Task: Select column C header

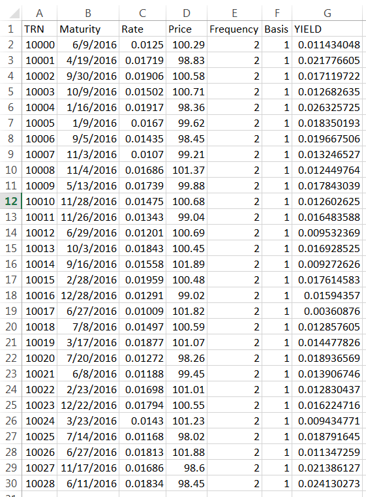Action: click(142, 13)
